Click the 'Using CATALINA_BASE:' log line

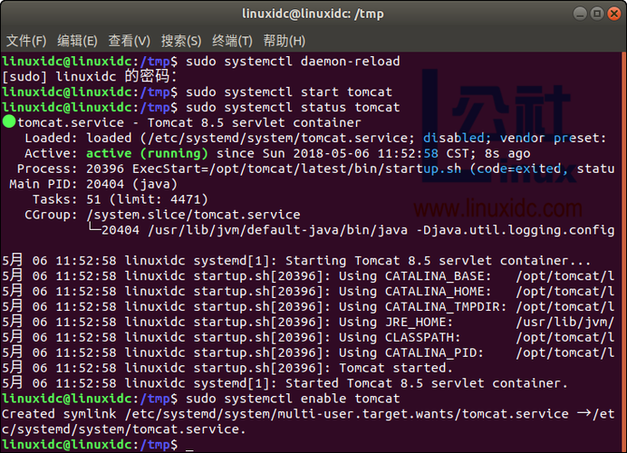308,276
